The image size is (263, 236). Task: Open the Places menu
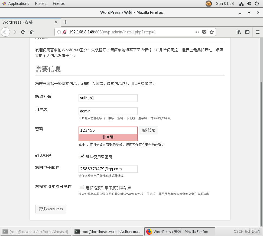coord(41,4)
